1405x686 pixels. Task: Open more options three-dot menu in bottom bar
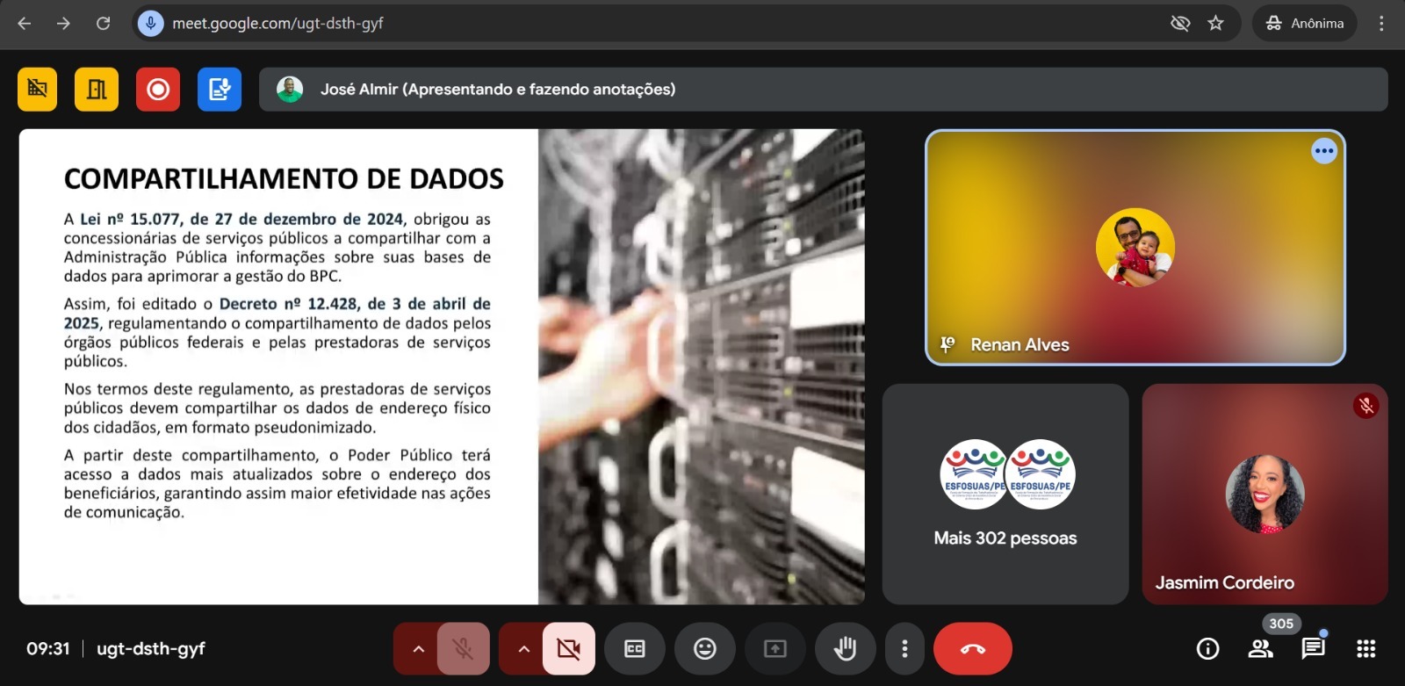[904, 649]
